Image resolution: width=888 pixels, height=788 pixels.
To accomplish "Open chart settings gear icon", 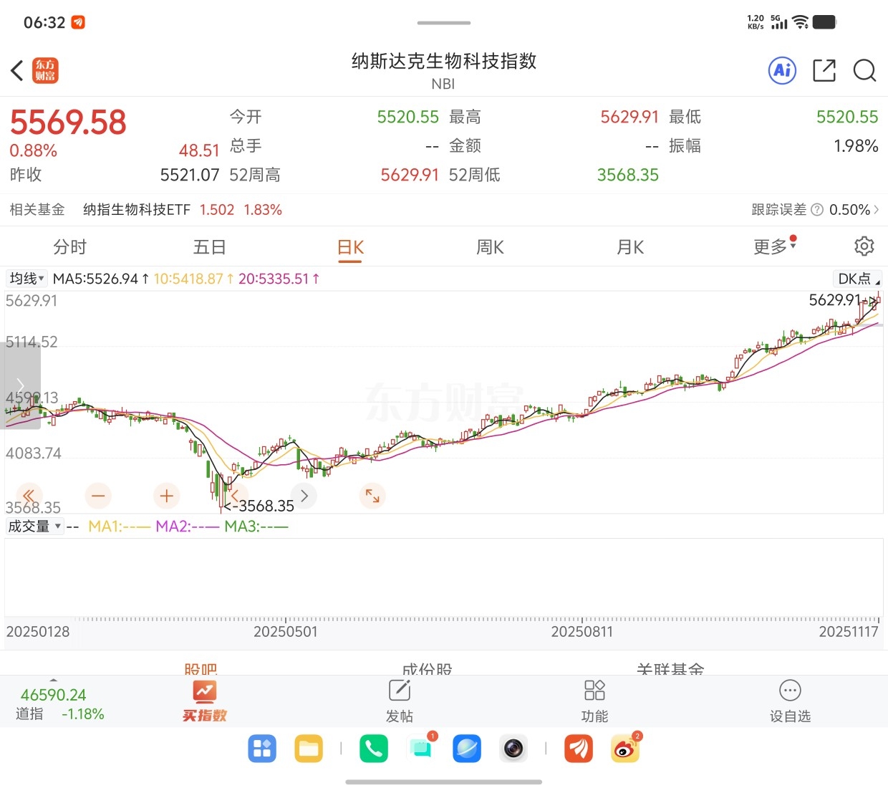I will (x=864, y=246).
